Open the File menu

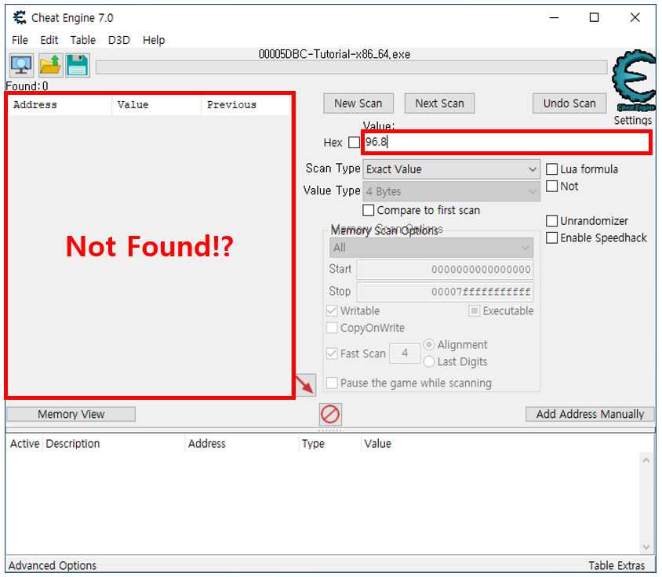(20, 40)
